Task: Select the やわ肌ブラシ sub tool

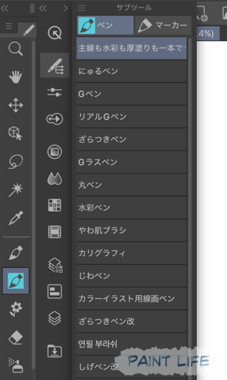Action: [x=131, y=230]
